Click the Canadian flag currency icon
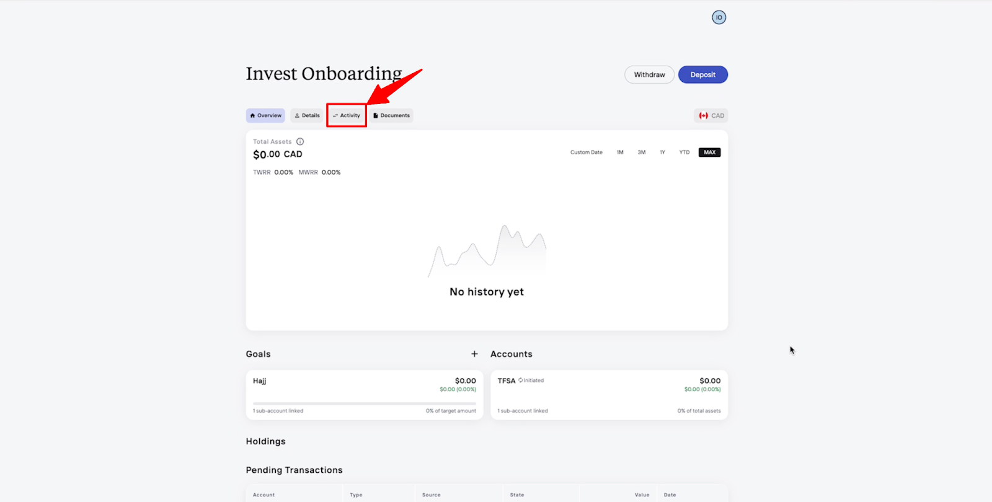992x502 pixels. click(x=704, y=116)
